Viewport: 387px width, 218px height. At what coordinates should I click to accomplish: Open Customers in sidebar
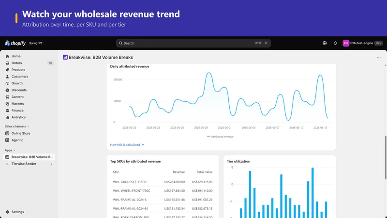[x=20, y=77]
